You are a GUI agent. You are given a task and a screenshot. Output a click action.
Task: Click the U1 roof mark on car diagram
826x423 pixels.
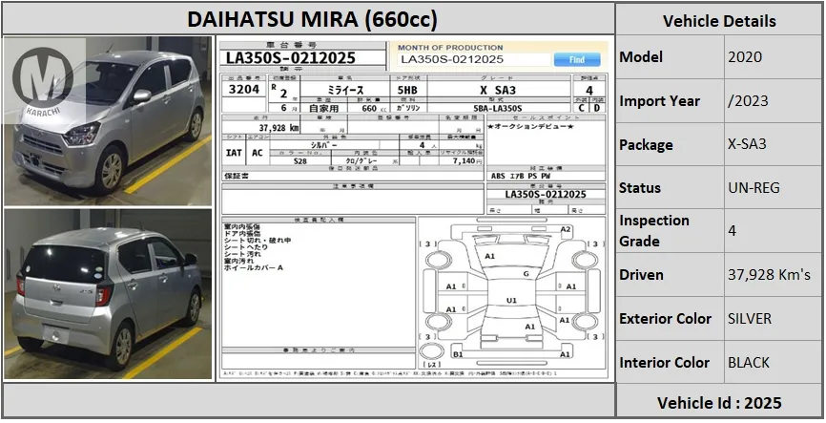pyautogui.click(x=511, y=301)
